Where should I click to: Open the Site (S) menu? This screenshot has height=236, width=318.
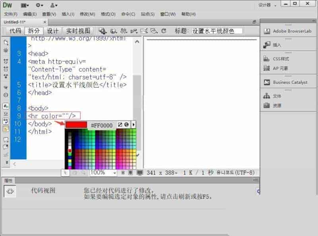click(147, 14)
